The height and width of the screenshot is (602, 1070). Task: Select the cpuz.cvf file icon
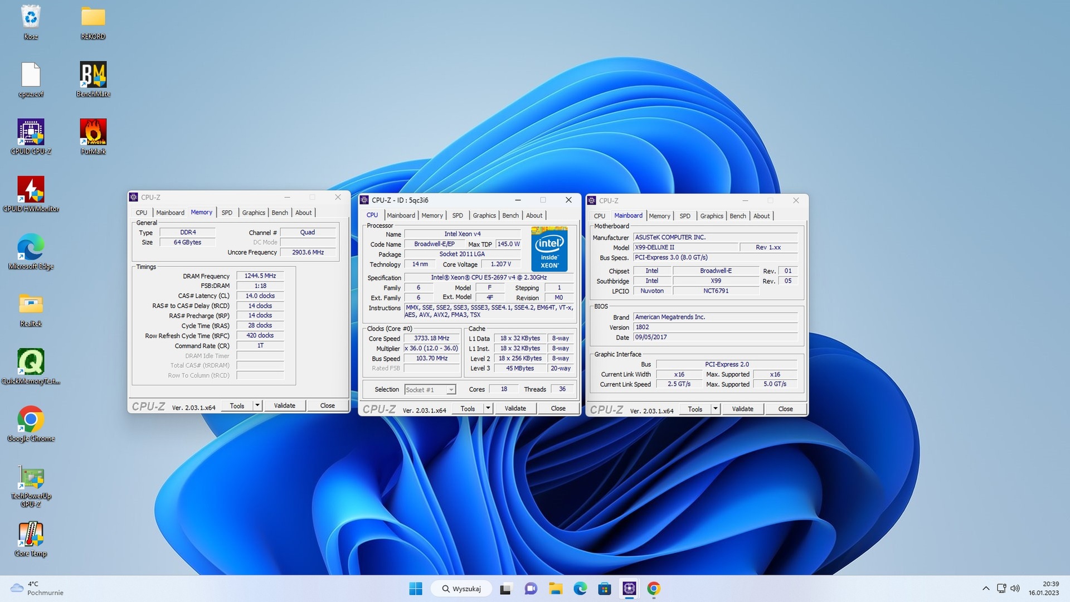click(x=31, y=80)
